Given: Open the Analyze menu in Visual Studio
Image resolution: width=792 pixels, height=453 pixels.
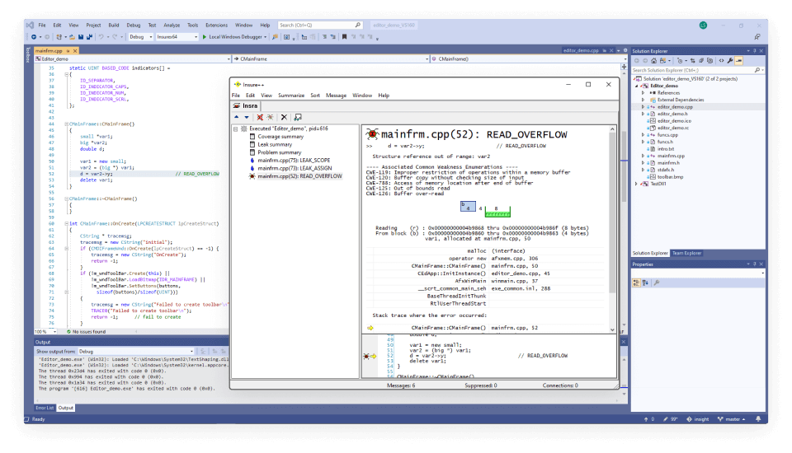Looking at the screenshot, I should coord(172,25).
